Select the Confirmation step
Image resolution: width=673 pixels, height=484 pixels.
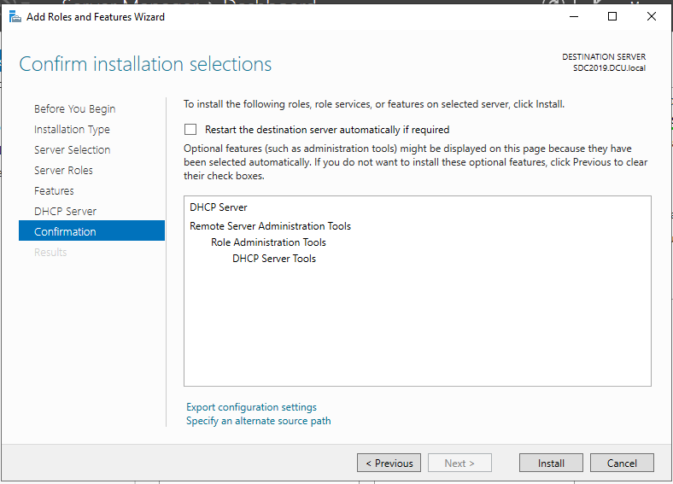coord(65,232)
